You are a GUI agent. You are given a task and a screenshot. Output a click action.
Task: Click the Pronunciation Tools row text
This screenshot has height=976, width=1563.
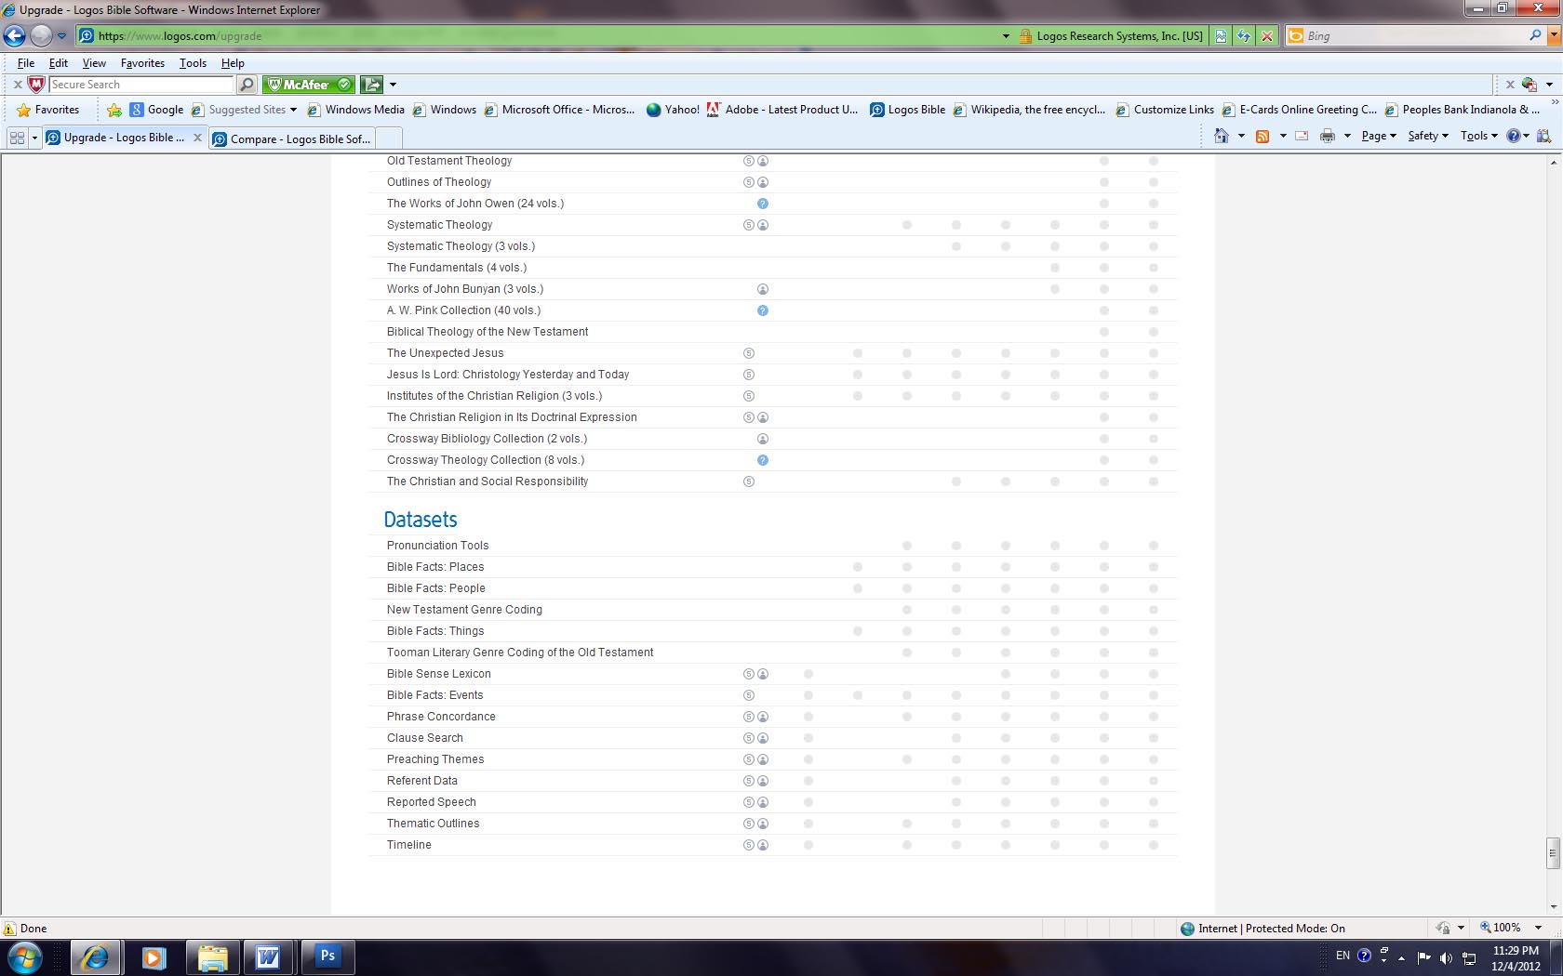(437, 546)
